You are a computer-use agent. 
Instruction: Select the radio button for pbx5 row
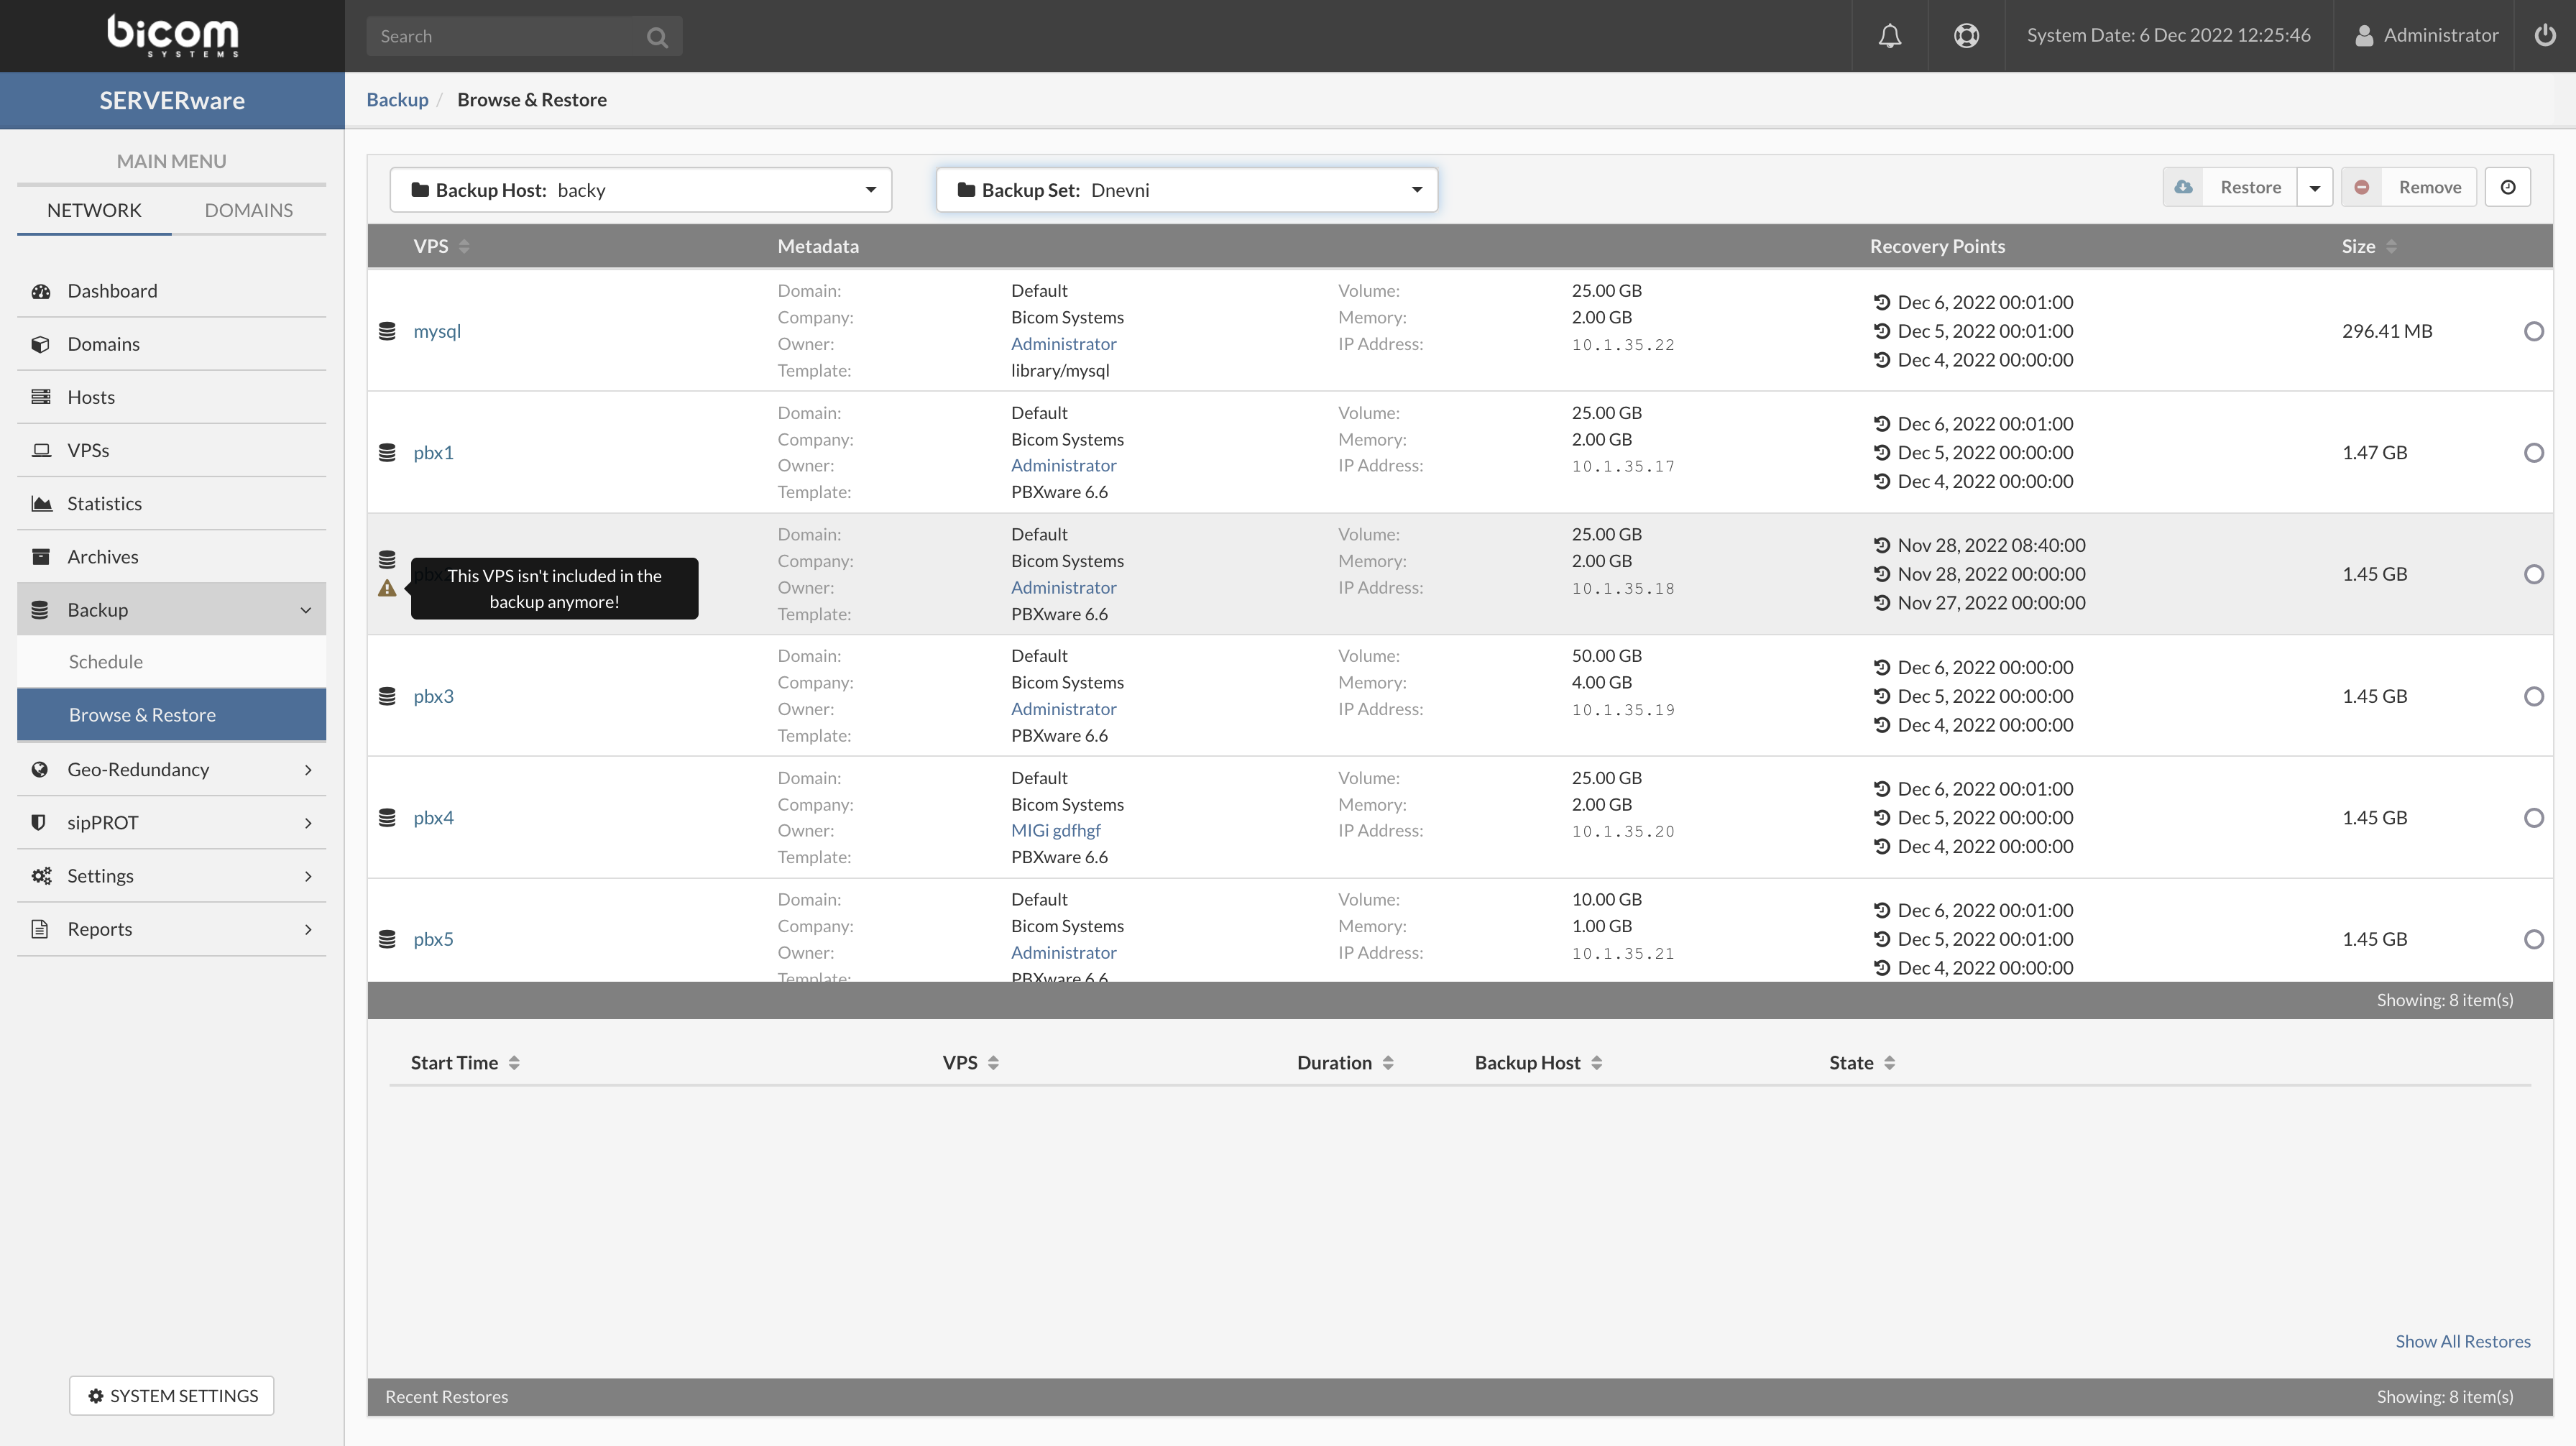2533,939
